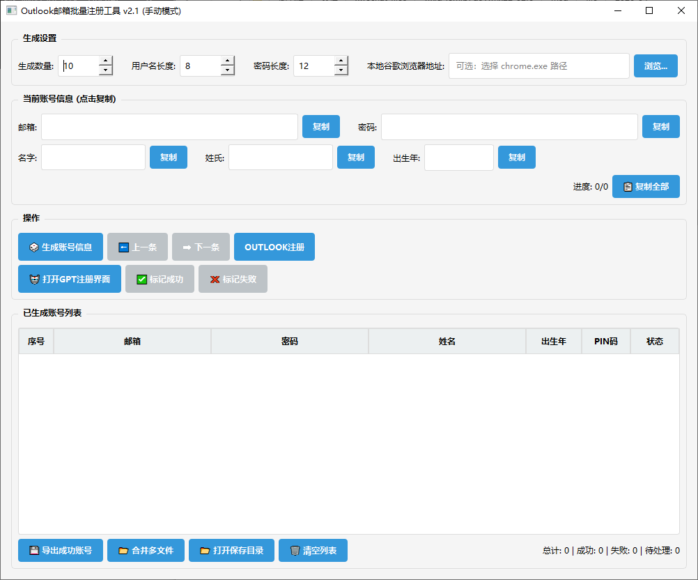Increment the 生成数量 spinner value
Viewport: 698px width, 580px height.
(x=106, y=61)
